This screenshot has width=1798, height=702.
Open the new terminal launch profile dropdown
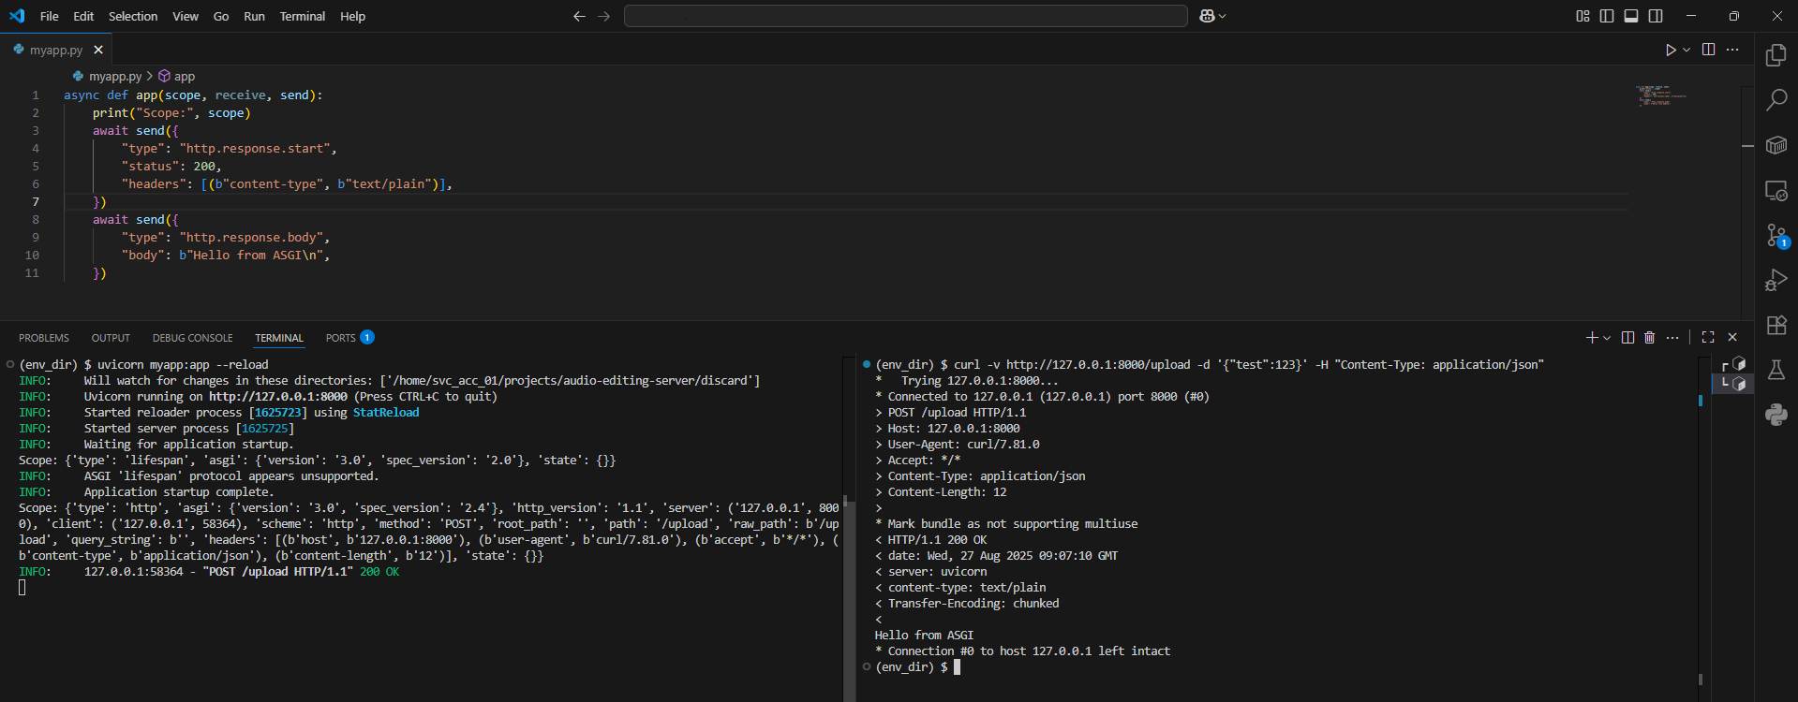tap(1607, 338)
